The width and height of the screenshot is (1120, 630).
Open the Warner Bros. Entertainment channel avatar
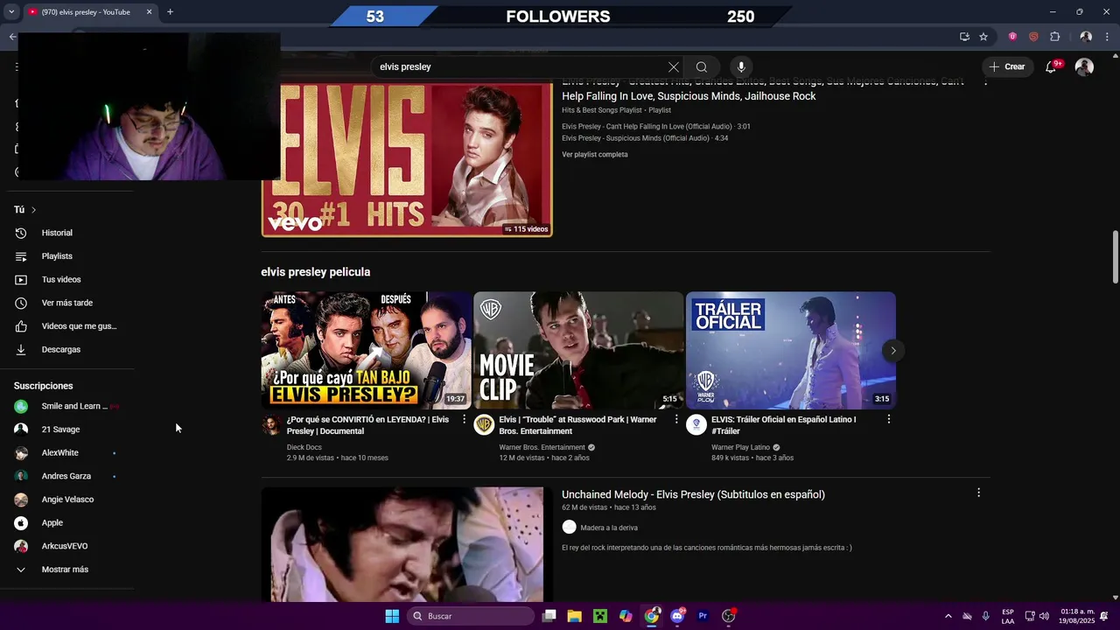coord(484,425)
